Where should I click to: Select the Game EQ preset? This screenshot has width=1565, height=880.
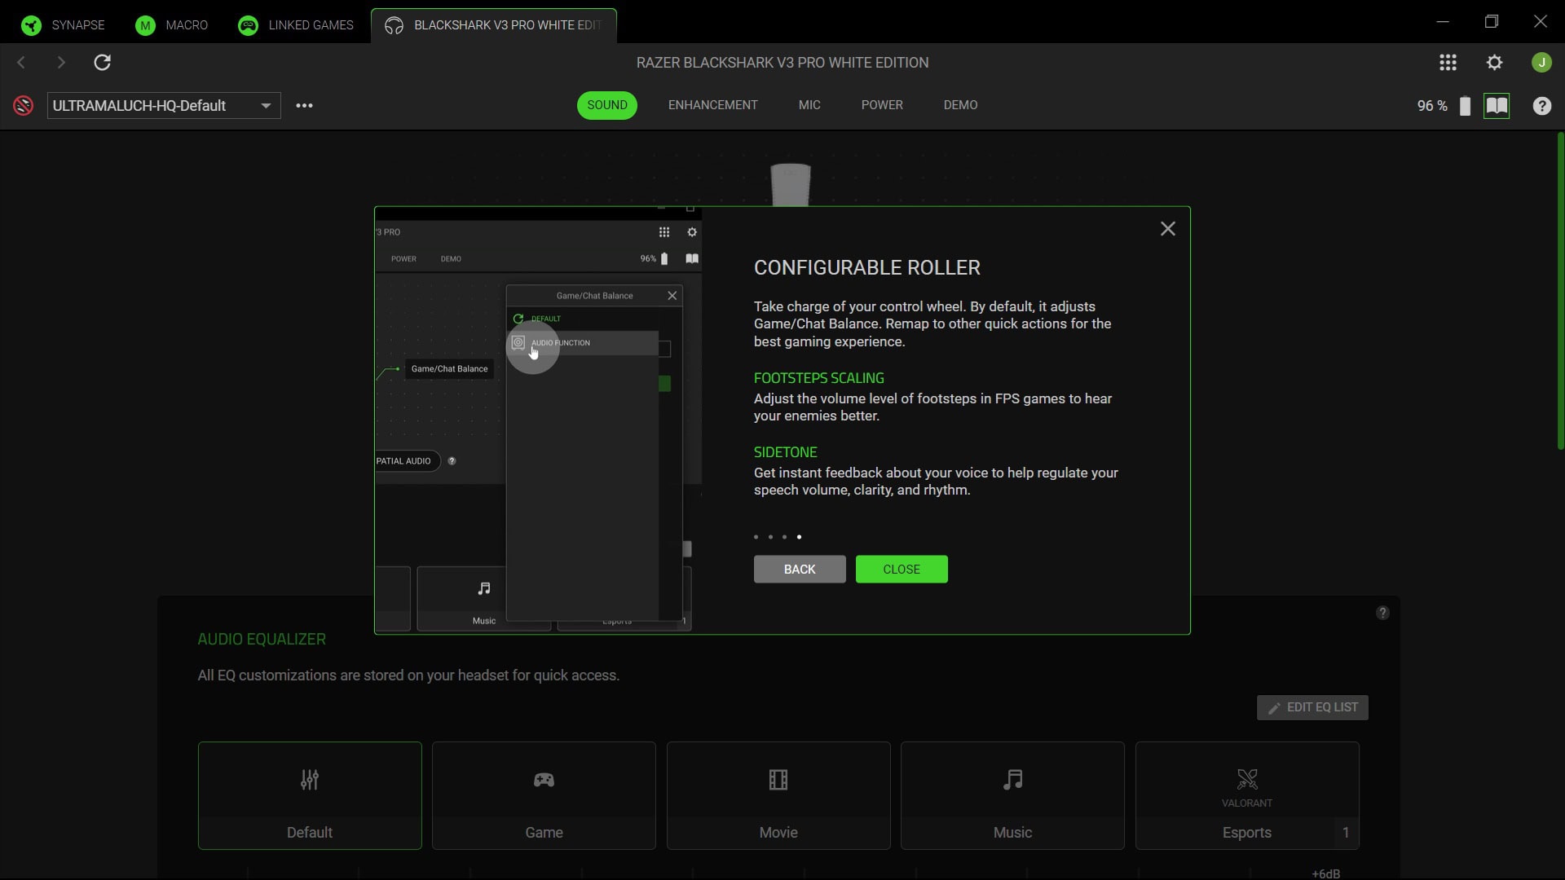[544, 795]
